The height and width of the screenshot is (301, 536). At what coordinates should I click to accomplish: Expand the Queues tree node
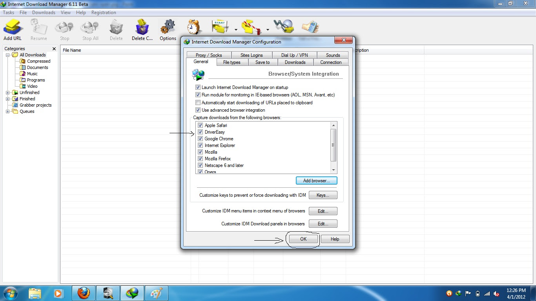point(8,111)
